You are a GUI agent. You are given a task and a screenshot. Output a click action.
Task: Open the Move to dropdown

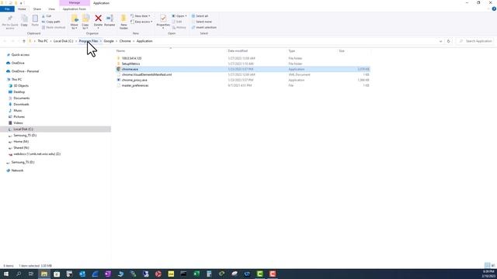(75, 22)
